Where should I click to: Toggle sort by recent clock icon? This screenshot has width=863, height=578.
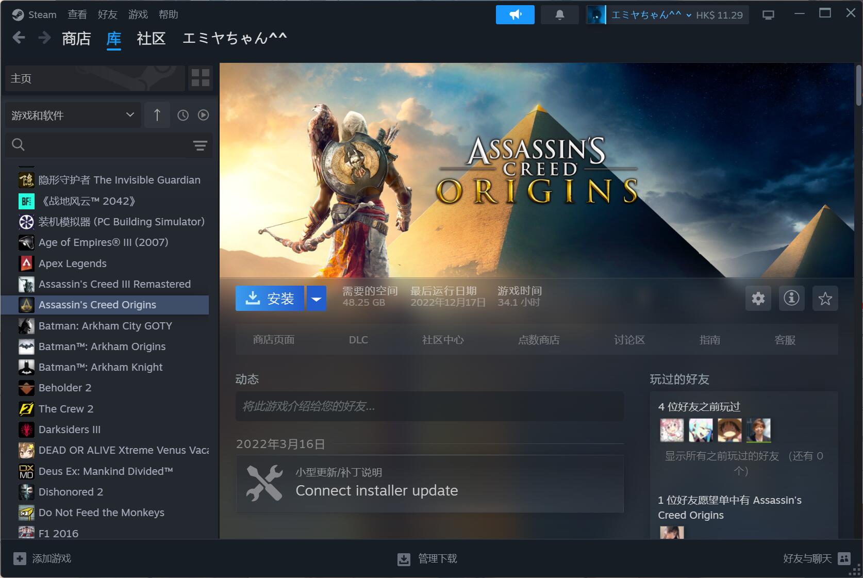[183, 115]
